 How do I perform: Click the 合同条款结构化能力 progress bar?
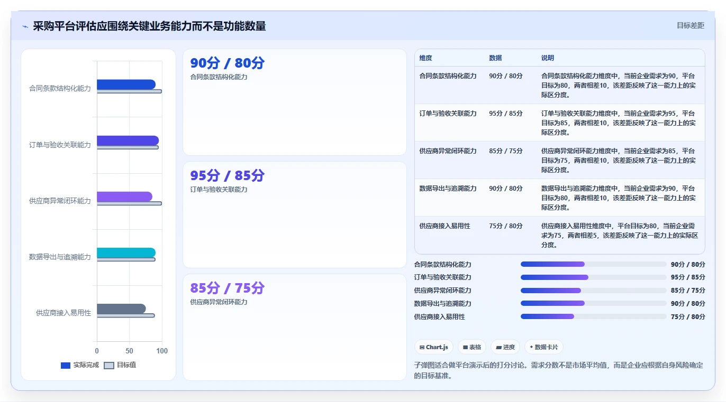click(x=594, y=264)
